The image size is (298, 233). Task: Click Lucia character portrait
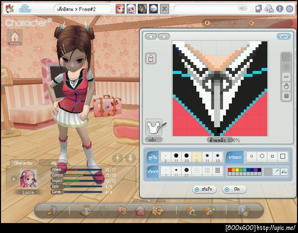point(28,179)
